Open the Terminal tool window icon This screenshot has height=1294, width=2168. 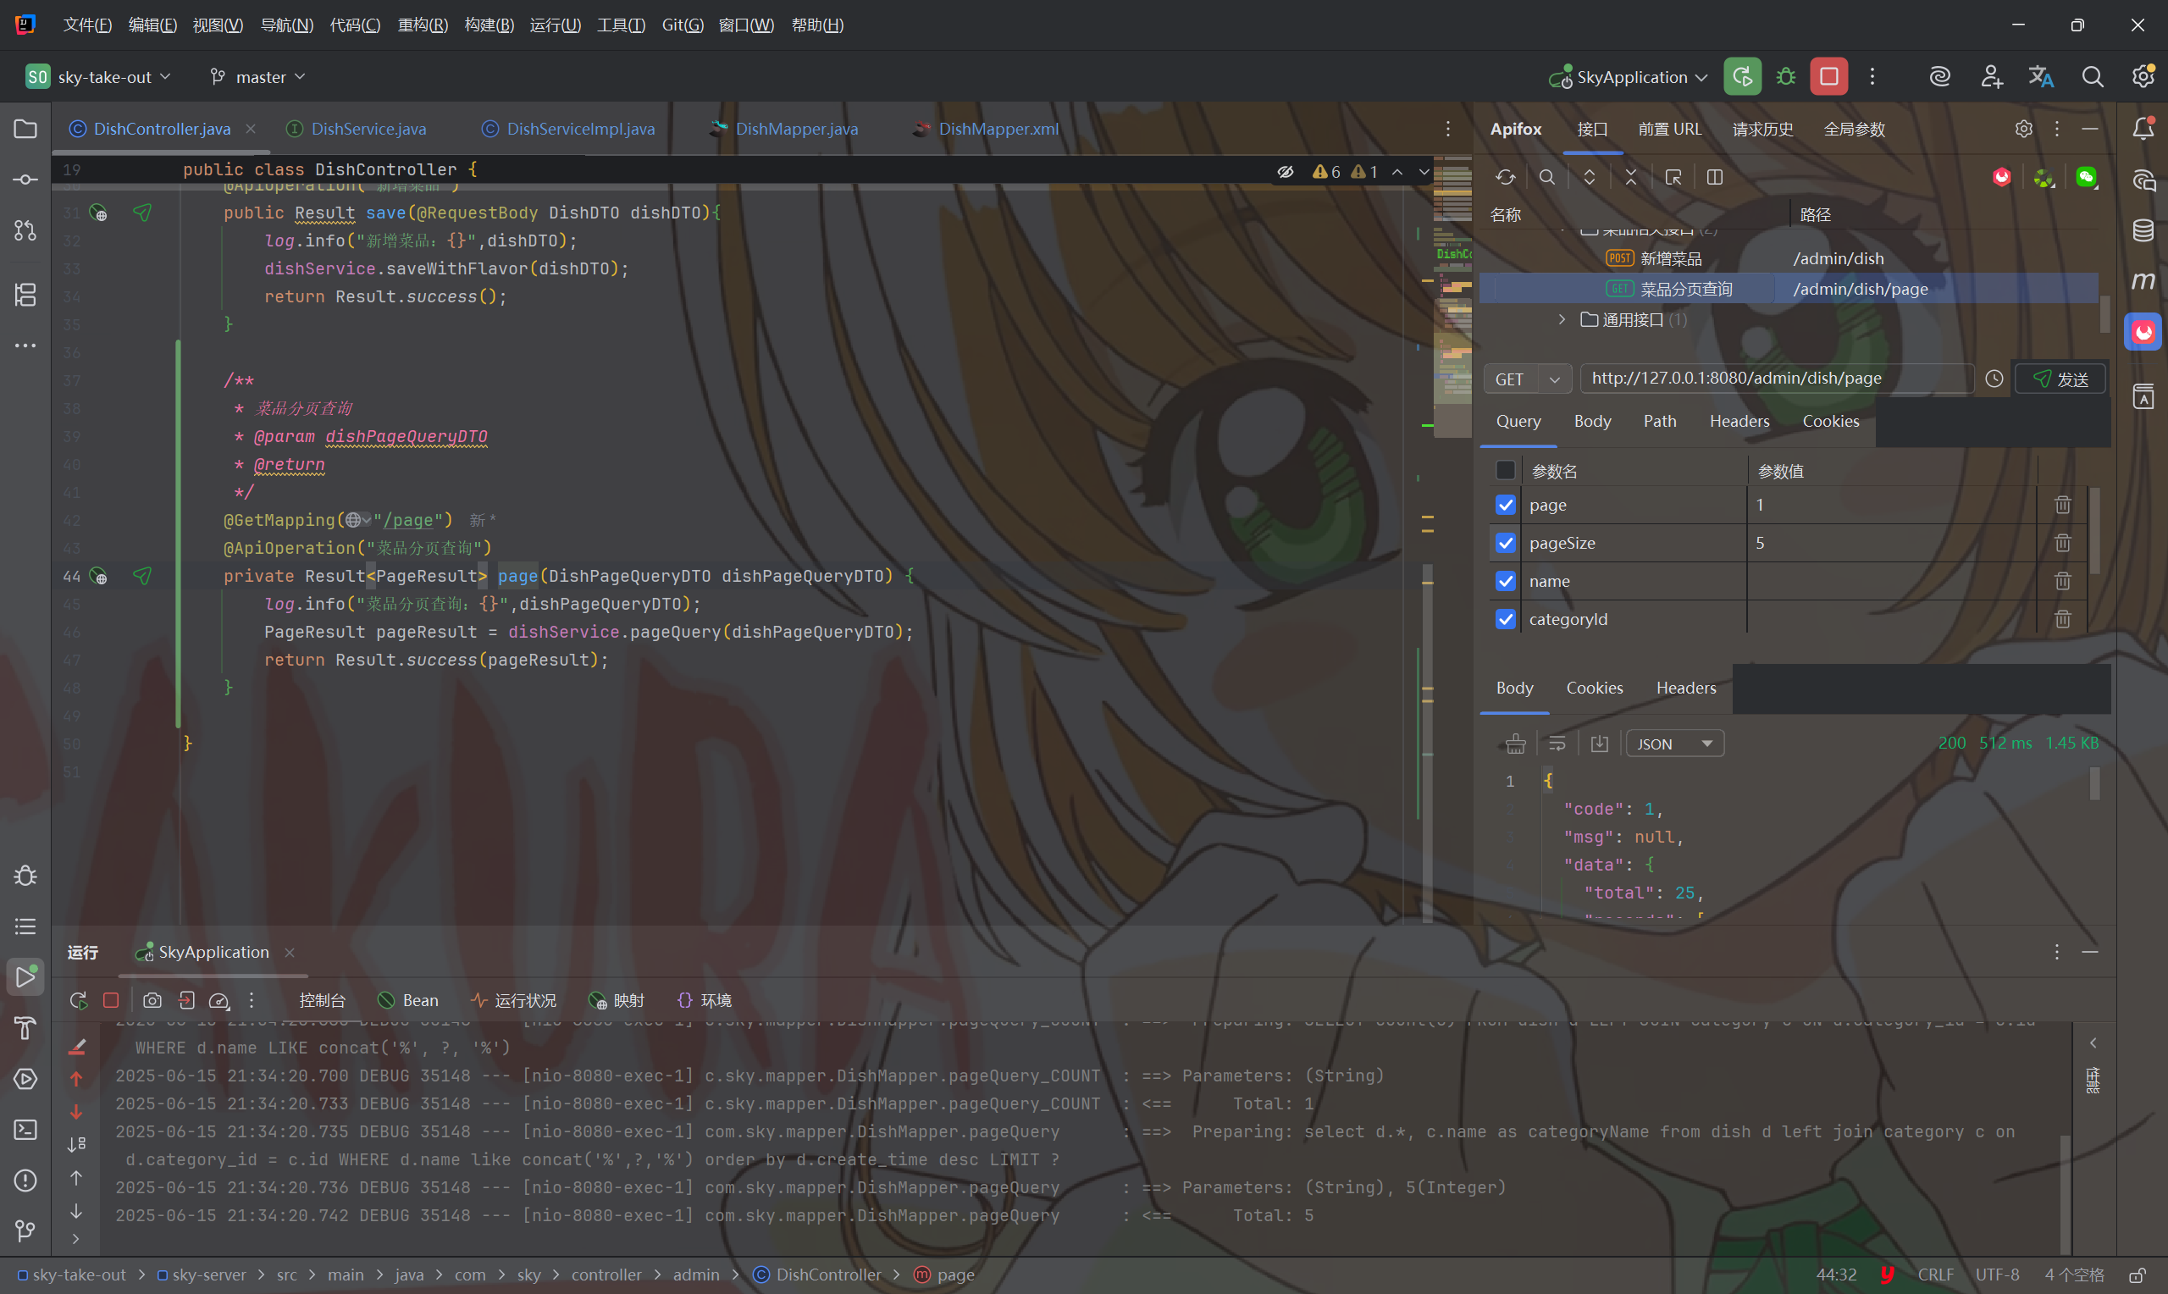(x=25, y=1129)
